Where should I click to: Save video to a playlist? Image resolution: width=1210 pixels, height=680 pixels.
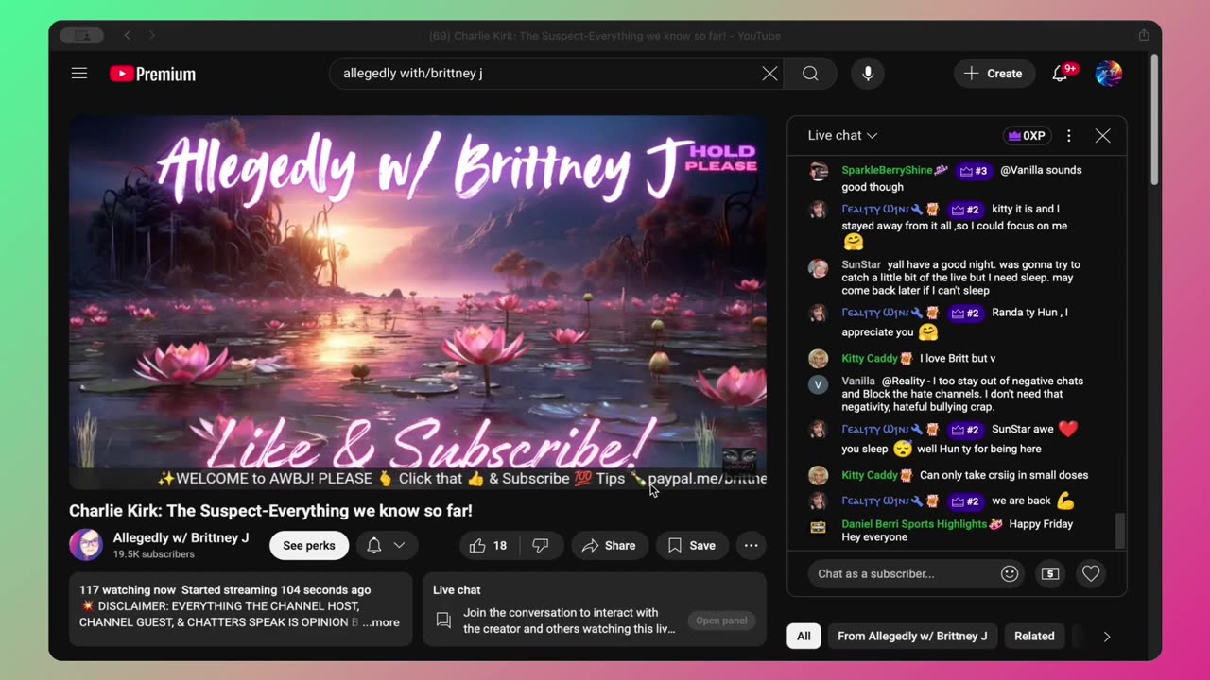tap(692, 546)
